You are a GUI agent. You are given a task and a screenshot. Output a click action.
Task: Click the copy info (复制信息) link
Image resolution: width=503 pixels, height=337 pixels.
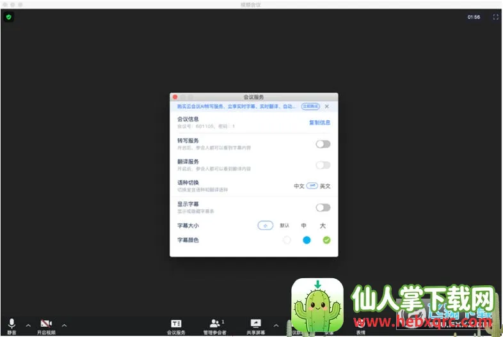(x=319, y=122)
